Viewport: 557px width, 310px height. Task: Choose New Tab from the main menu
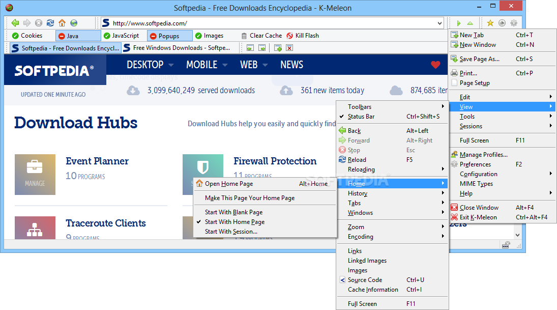[x=503, y=35]
